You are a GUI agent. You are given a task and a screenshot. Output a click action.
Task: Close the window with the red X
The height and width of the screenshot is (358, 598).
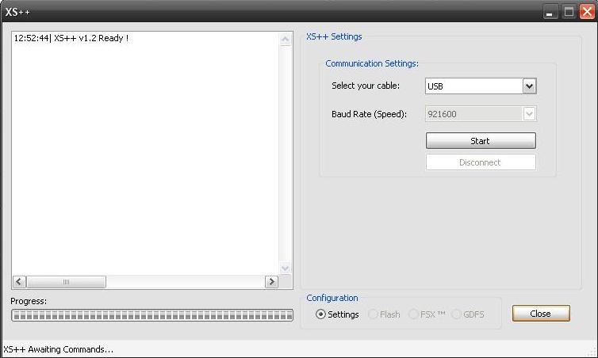(587, 12)
